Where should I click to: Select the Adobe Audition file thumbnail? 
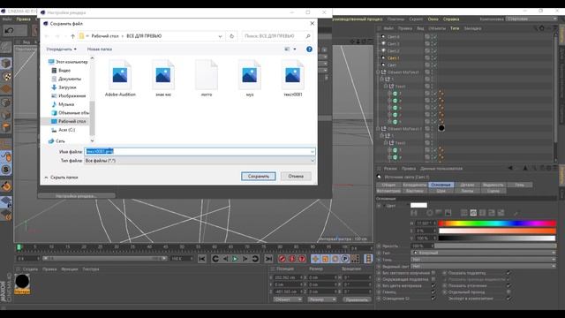click(x=120, y=79)
